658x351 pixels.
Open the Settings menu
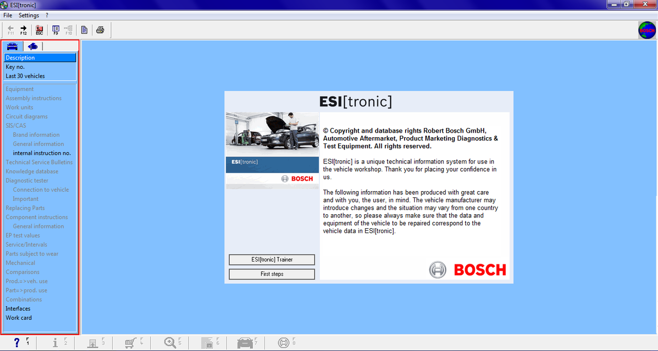coord(29,15)
